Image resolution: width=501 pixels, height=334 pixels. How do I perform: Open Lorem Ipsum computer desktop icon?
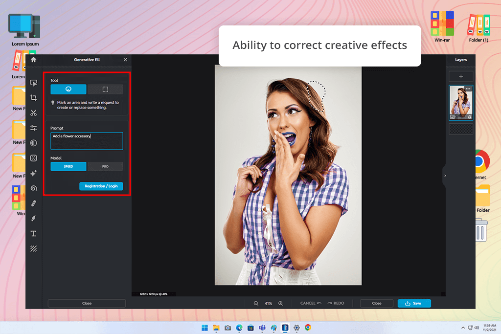pos(25,30)
